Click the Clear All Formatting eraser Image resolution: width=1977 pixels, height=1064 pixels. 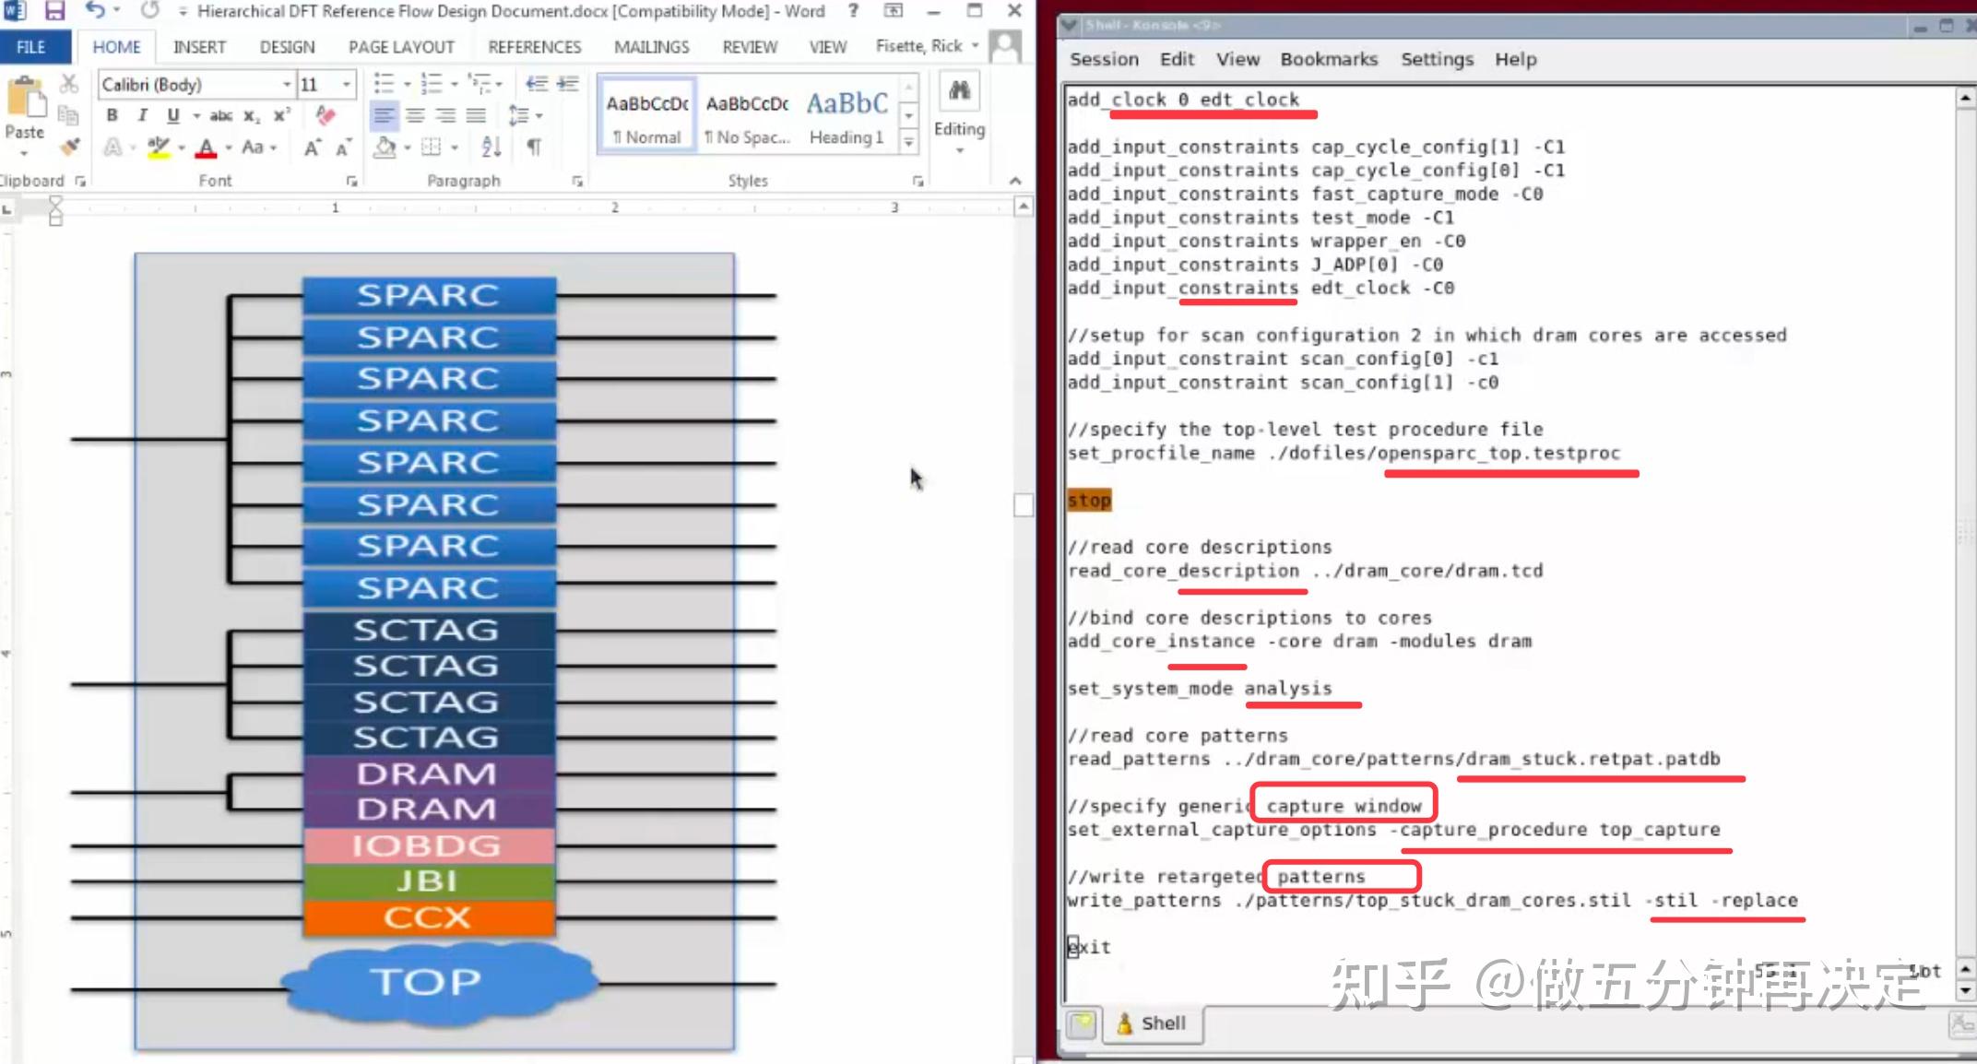326,115
